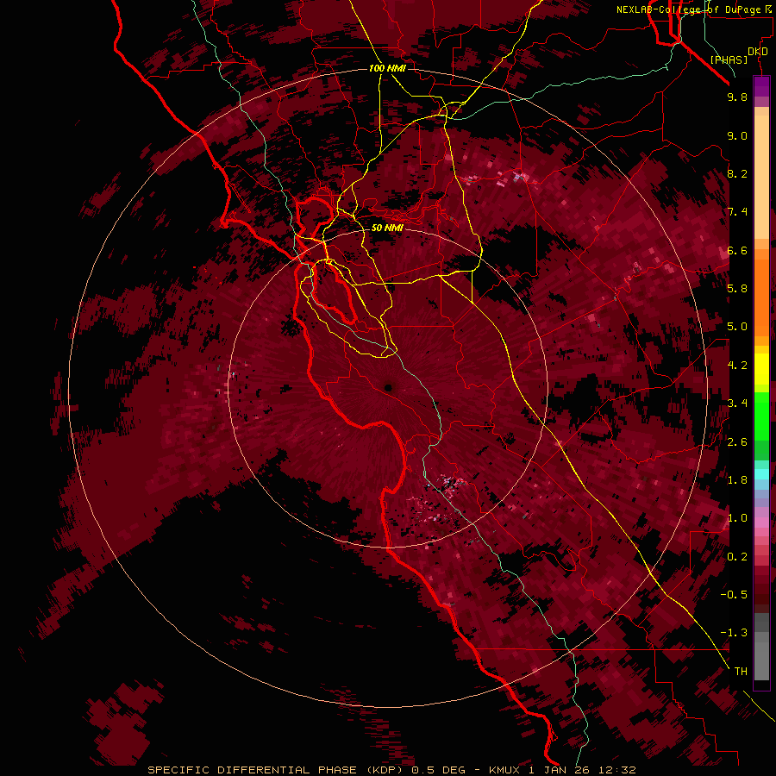Click the 3.4 scale value
The height and width of the screenshot is (776, 776).
737,403
